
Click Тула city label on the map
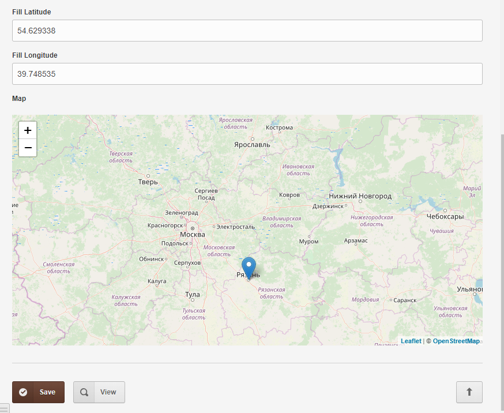(192, 294)
